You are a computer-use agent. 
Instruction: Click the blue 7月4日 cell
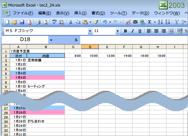point(18,73)
